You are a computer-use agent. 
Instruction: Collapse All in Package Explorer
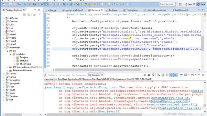tap(25, 15)
